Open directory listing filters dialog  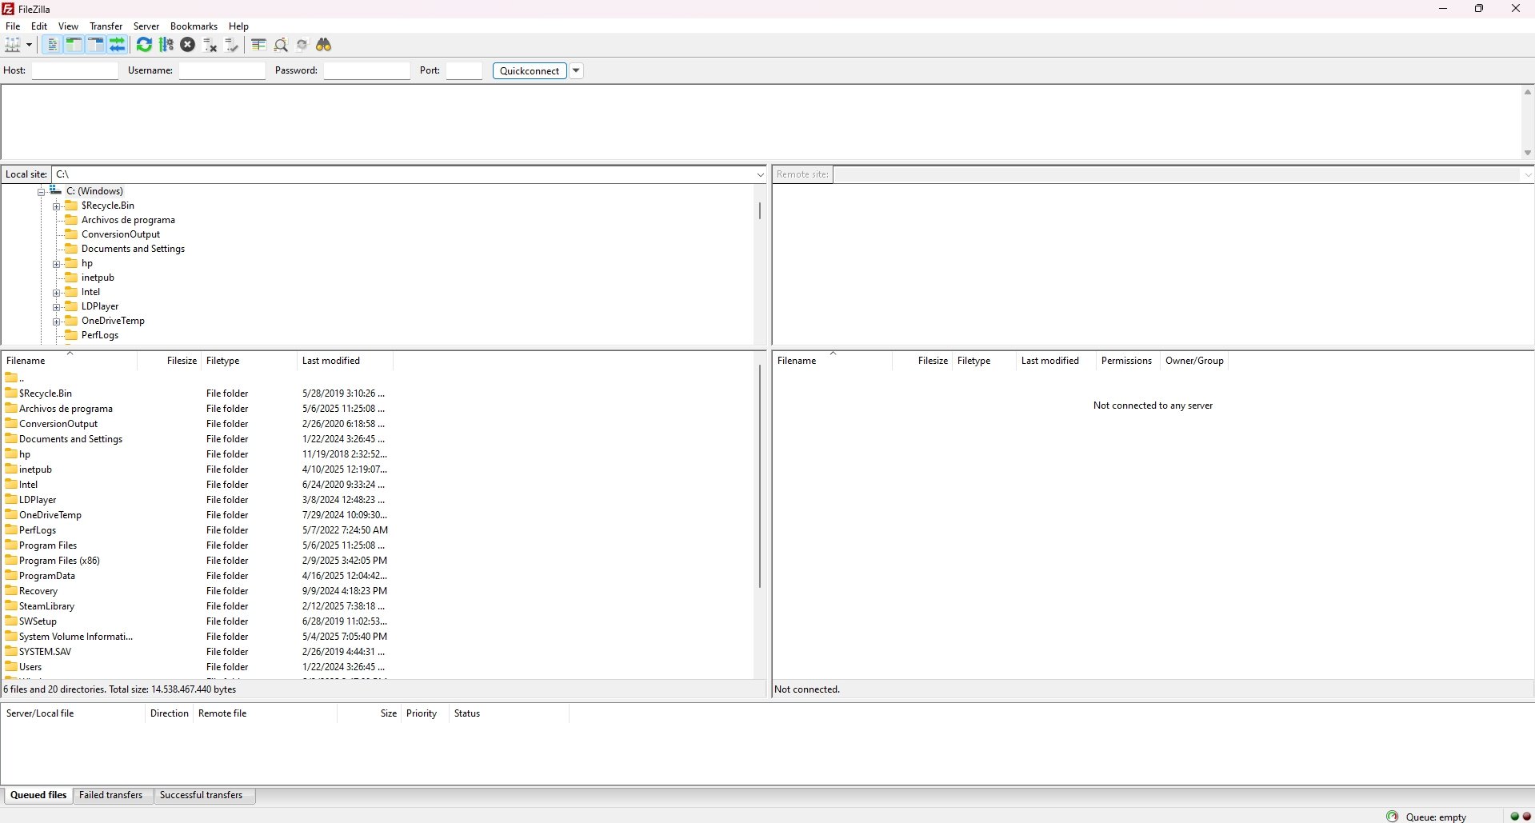(x=258, y=45)
